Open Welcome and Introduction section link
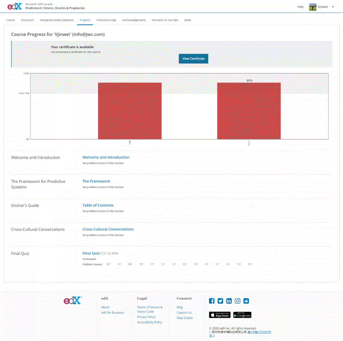 pyautogui.click(x=106, y=157)
